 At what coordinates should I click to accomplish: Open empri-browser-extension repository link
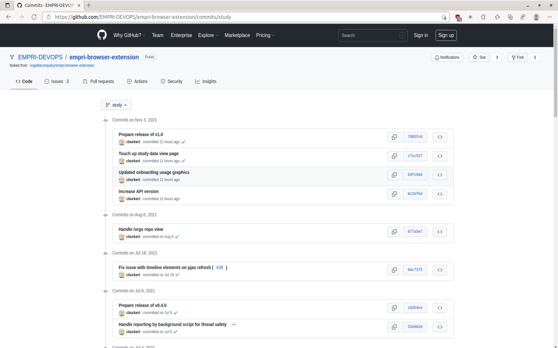click(104, 57)
